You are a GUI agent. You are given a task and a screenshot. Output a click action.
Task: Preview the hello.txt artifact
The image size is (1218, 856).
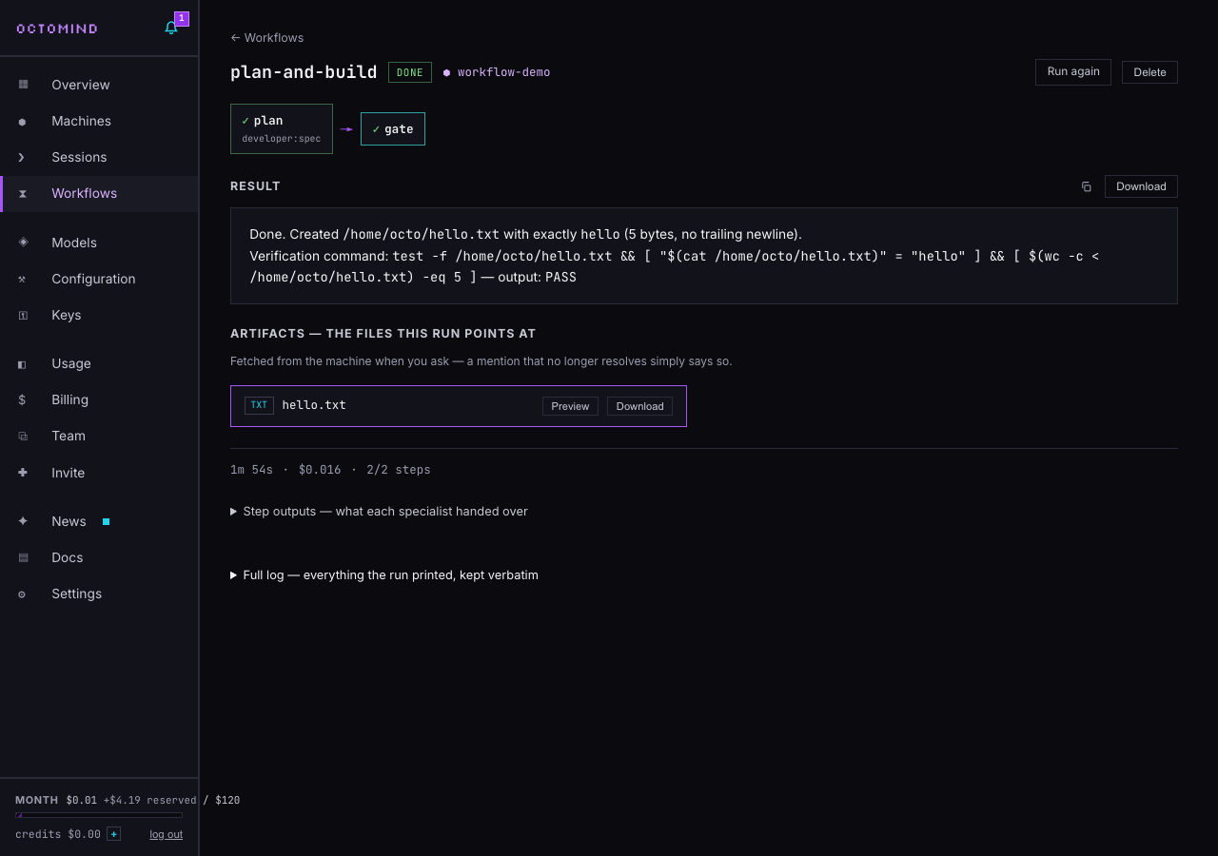tap(570, 406)
